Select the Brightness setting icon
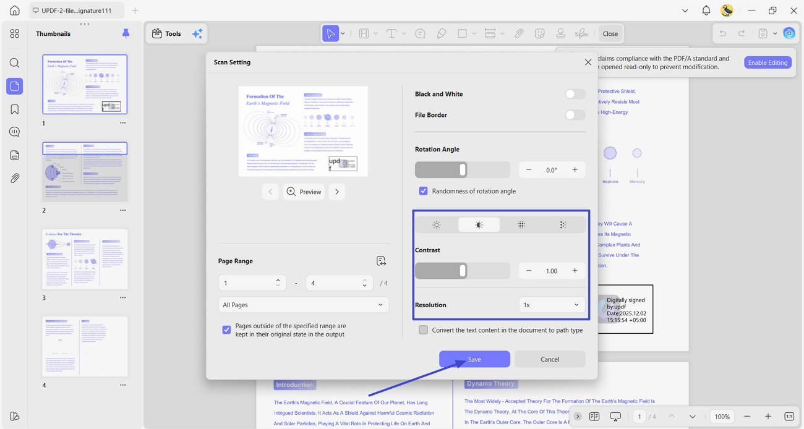This screenshot has height=429, width=804. pyautogui.click(x=437, y=225)
